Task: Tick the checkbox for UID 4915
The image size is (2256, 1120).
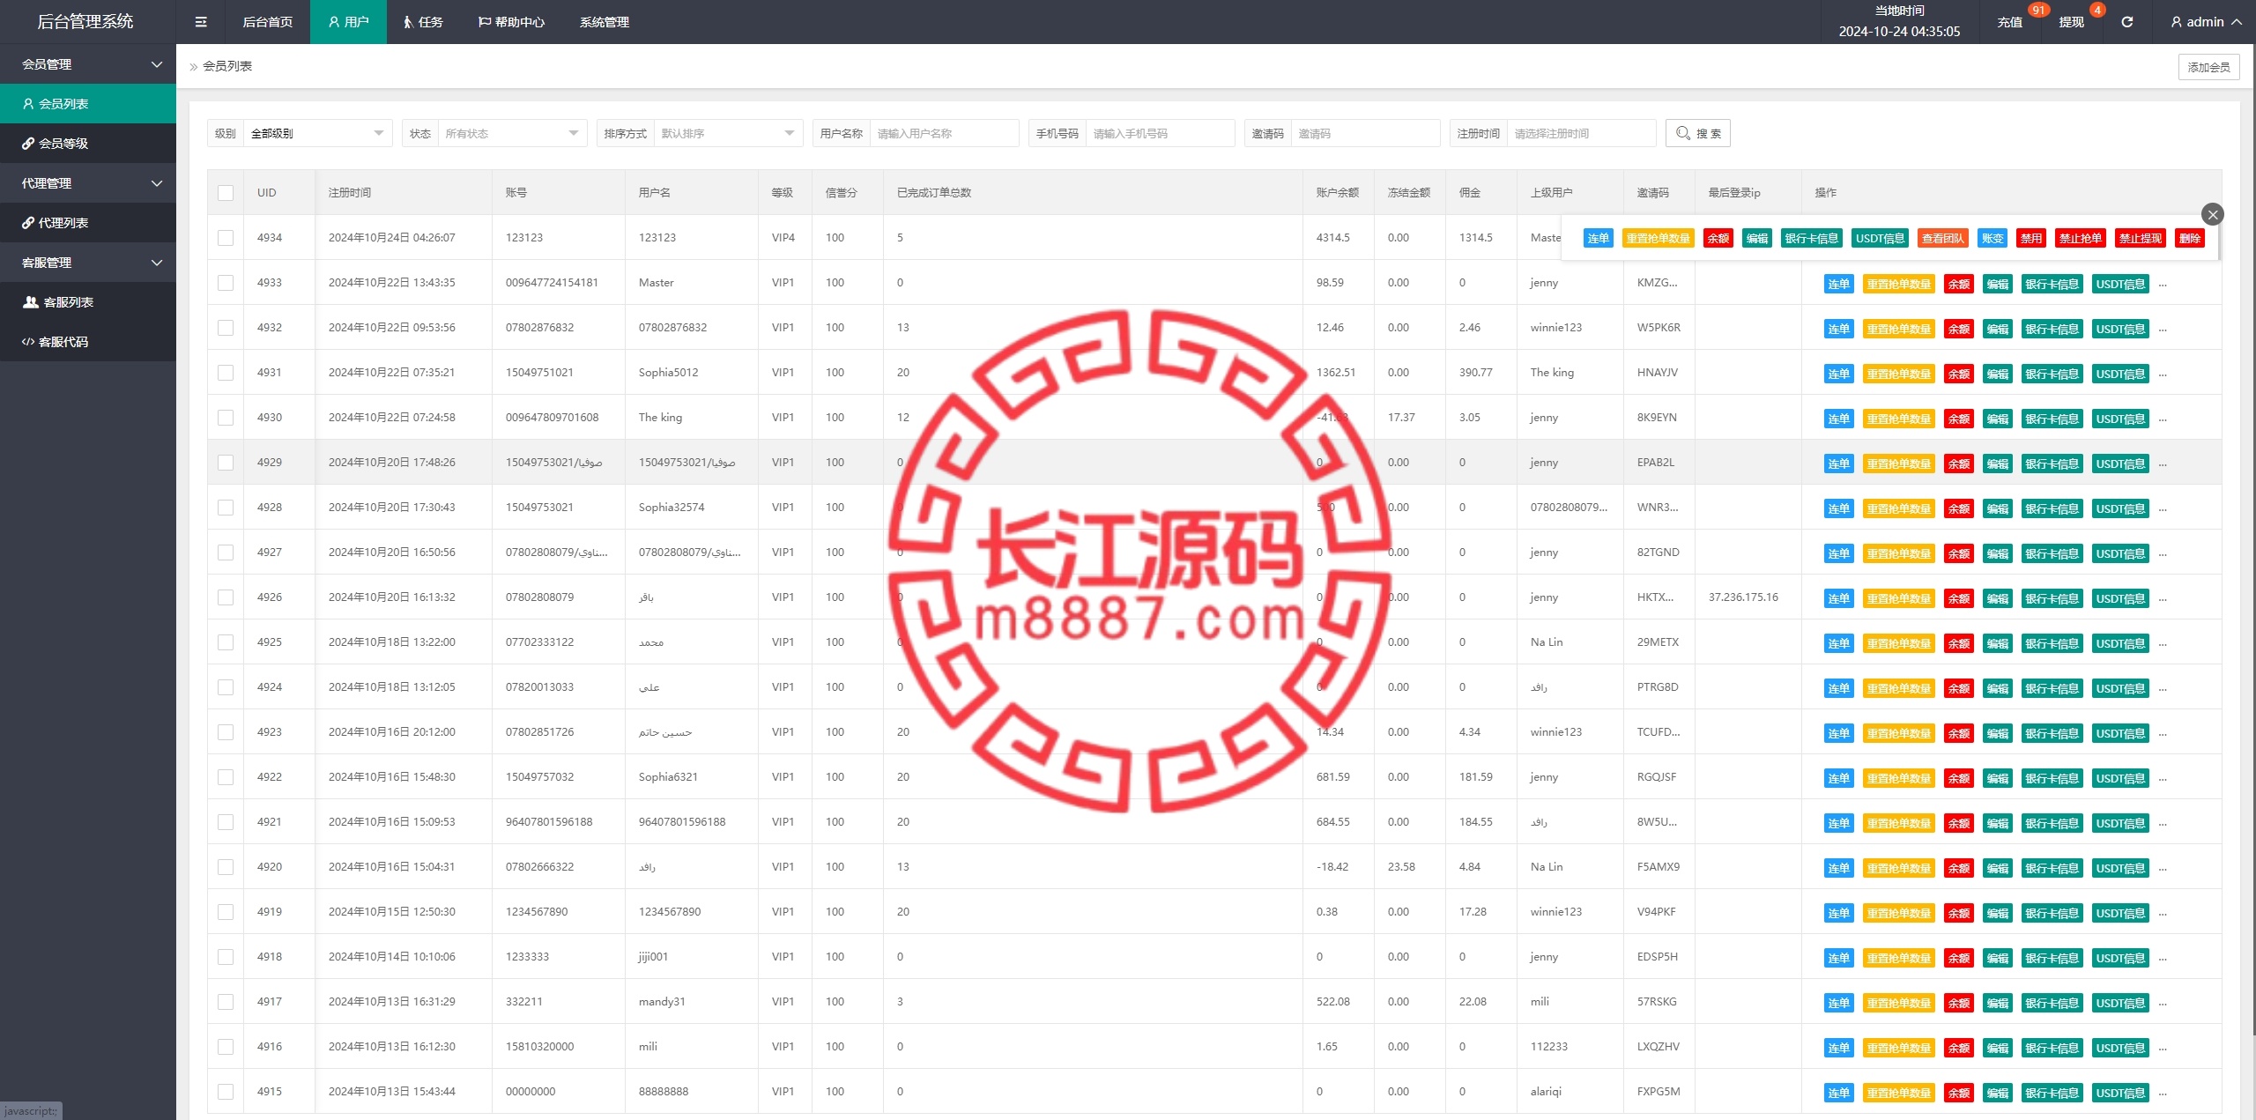Action: 226,1092
